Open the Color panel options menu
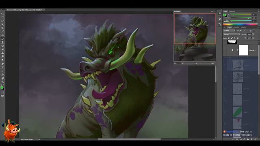The image size is (260, 146). (x=258, y=11)
